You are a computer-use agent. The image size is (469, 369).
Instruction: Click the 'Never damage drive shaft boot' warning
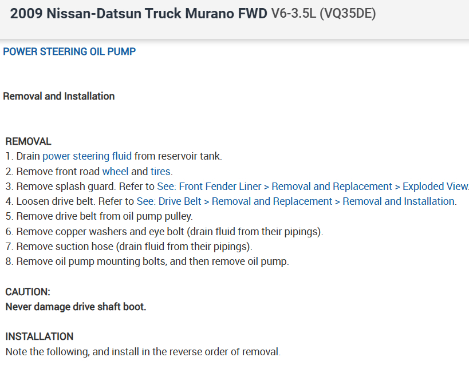(x=76, y=307)
